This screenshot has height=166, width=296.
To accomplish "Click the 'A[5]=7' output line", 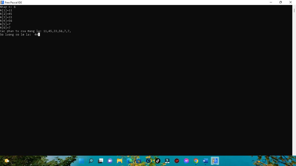I will [5, 24].
